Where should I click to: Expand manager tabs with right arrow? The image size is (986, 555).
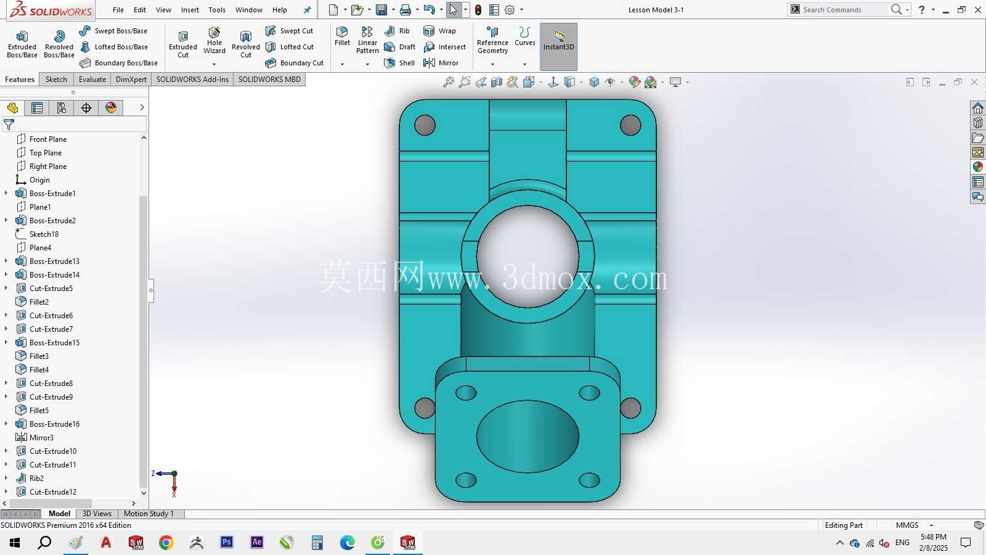coord(142,107)
